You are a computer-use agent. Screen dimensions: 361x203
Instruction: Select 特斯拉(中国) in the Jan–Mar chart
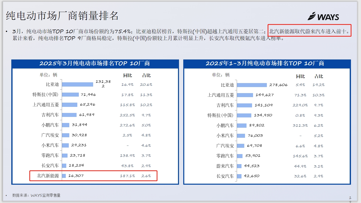[221, 115]
